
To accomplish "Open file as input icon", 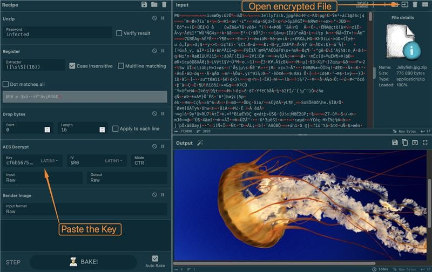I will pyautogui.click(x=404, y=4).
